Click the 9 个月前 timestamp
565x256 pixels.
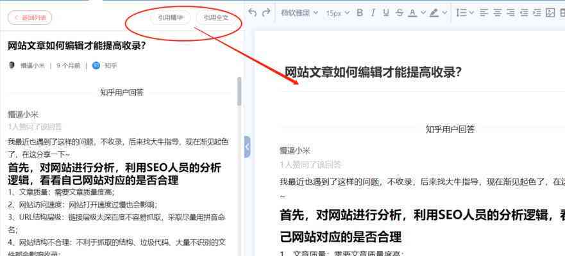[69, 66]
